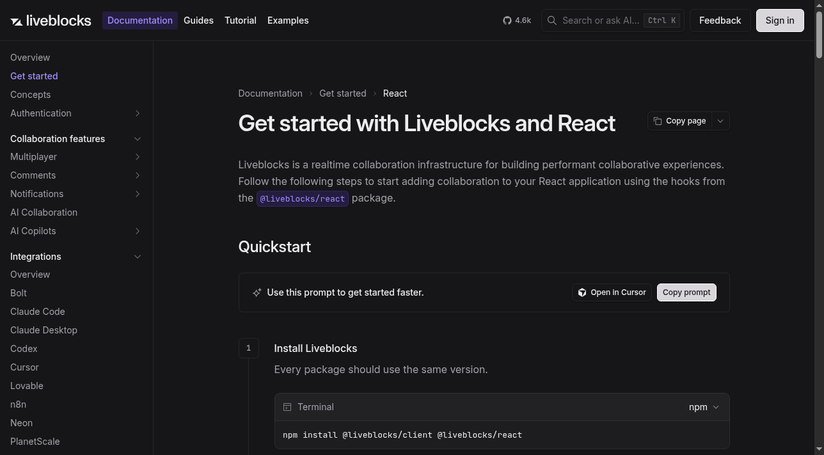Image resolution: width=824 pixels, height=455 pixels.
Task: Click the Get started breadcrumb link
Action: (x=343, y=93)
